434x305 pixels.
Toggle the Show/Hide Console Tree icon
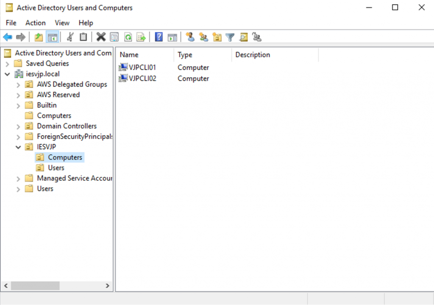[x=52, y=37]
